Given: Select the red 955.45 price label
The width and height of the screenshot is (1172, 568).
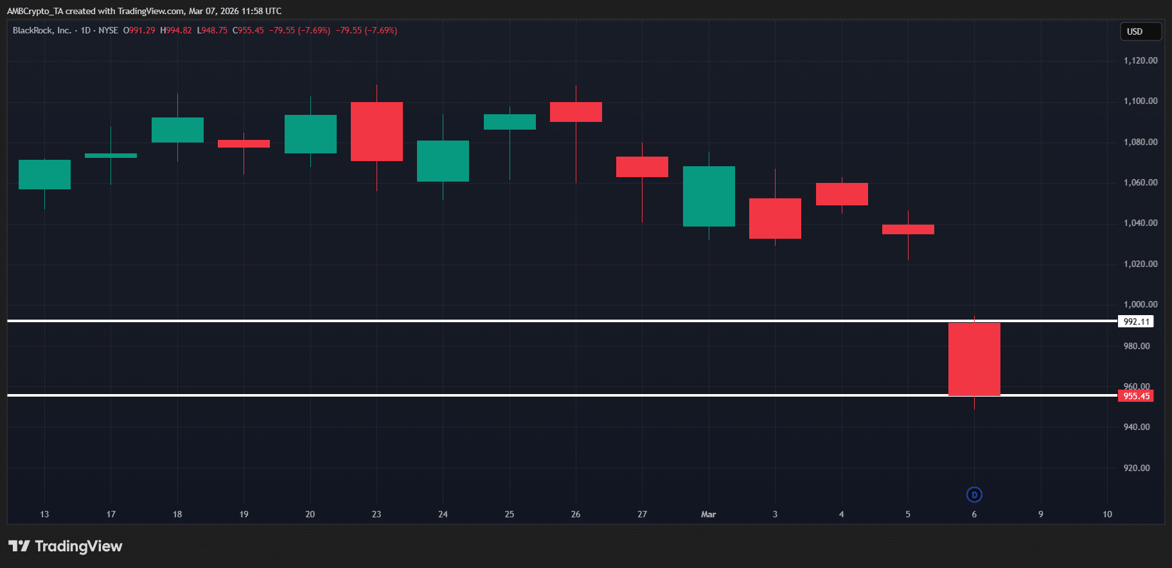Looking at the screenshot, I should point(1135,396).
